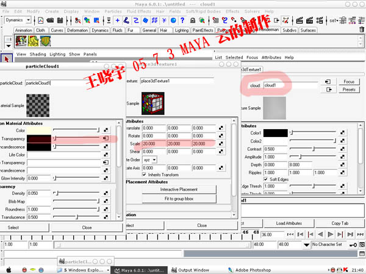
Task: Click the map button beside Color1
Action: click(342, 133)
